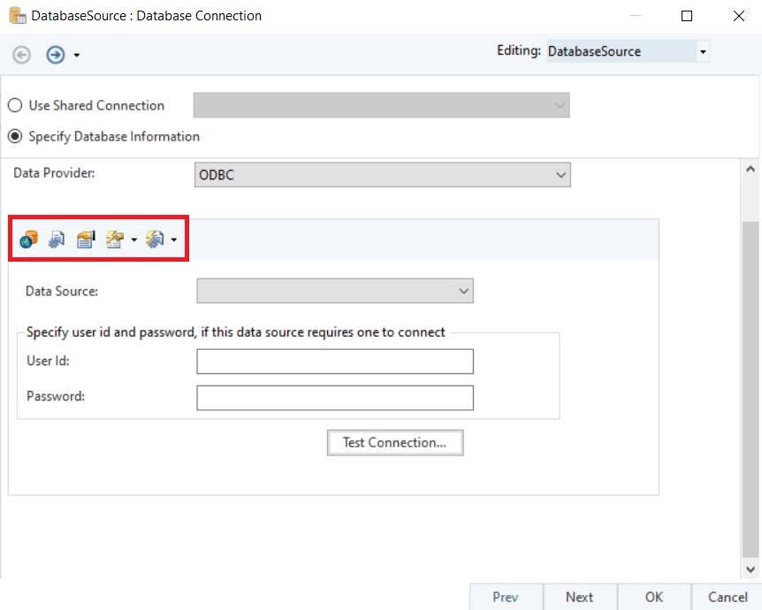Click the database icon in the title bar

17,15
